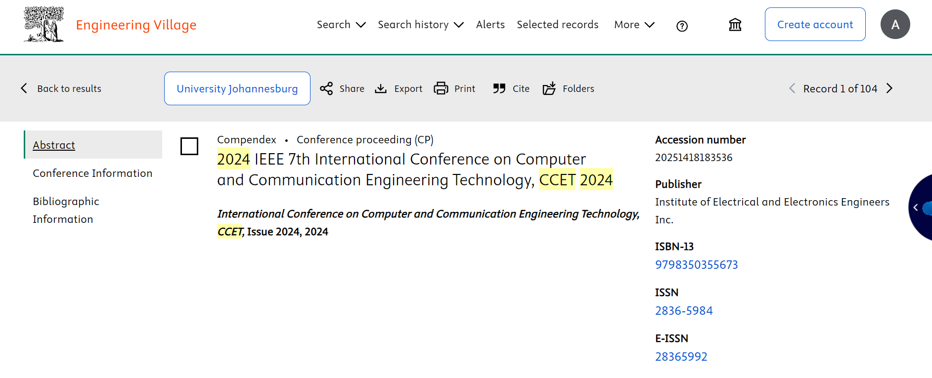Open the user avatar 'A' menu

tap(895, 24)
